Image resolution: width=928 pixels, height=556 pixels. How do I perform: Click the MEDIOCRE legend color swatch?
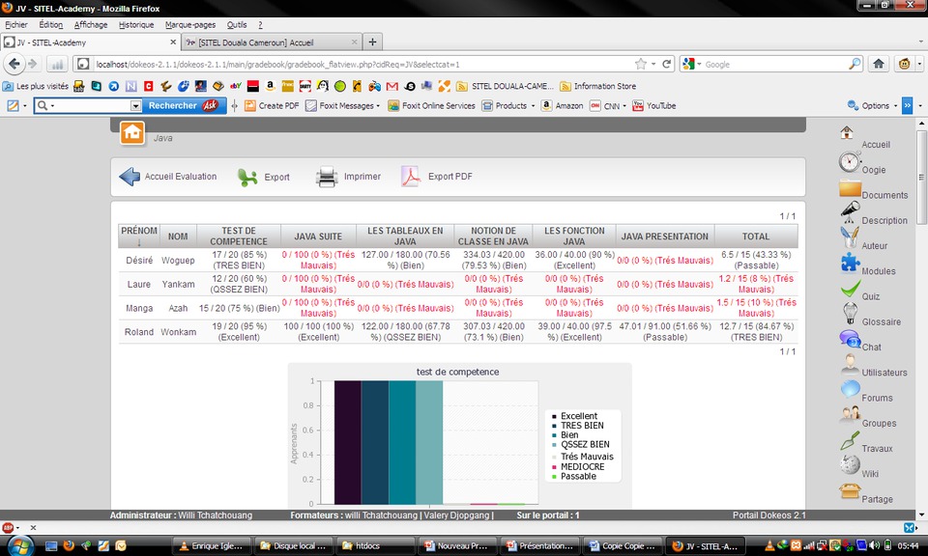[x=554, y=467]
